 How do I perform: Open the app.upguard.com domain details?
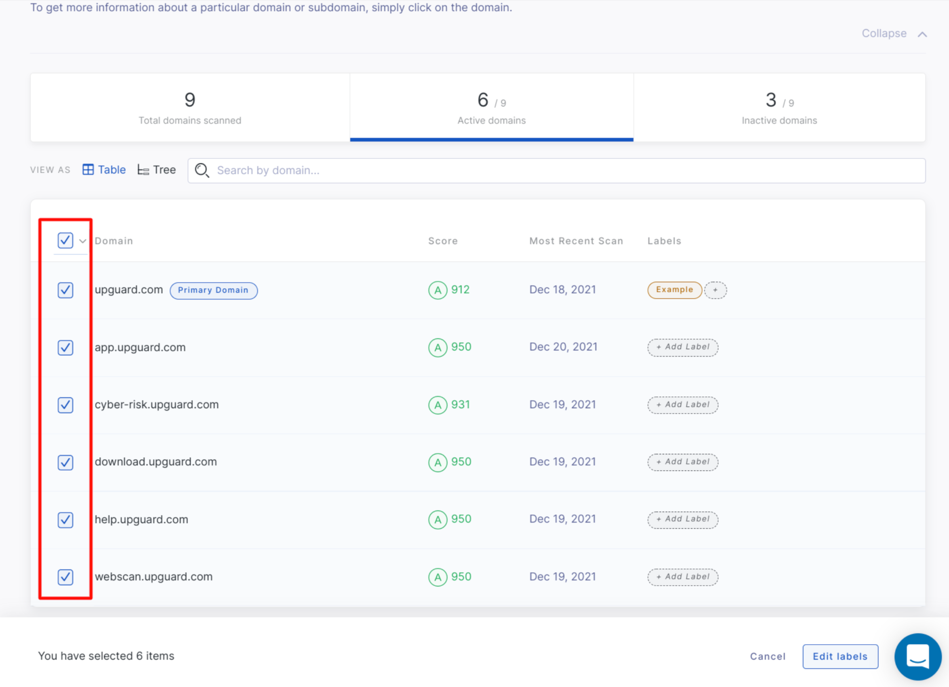[140, 348]
